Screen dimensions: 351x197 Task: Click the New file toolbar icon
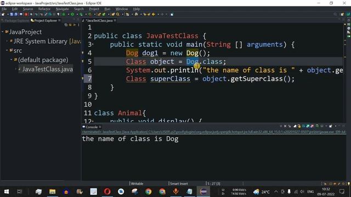point(3,14)
